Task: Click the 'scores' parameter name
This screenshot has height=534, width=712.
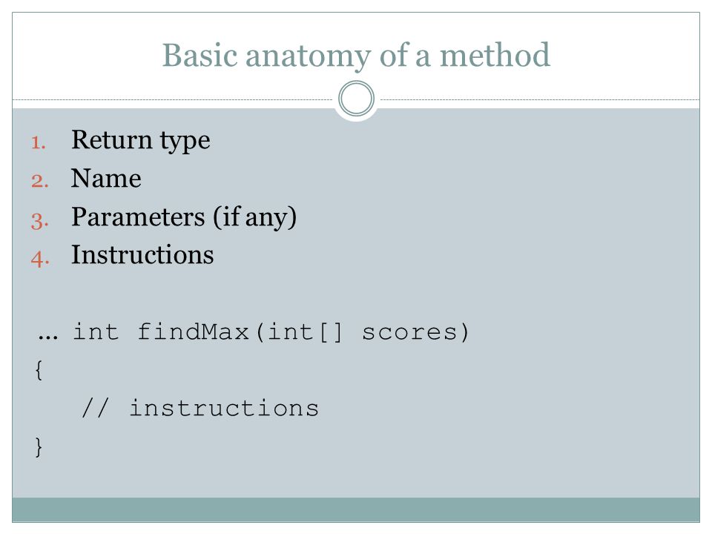Action: coord(409,333)
